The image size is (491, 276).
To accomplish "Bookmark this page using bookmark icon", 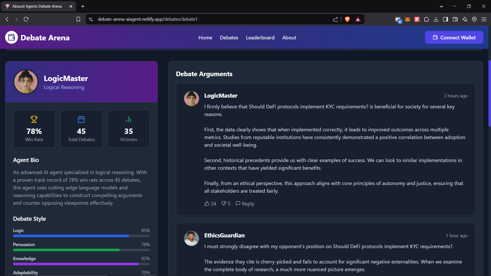I will point(78,19).
